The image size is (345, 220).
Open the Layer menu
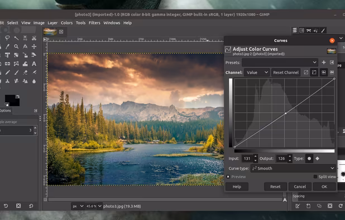[x=52, y=23]
